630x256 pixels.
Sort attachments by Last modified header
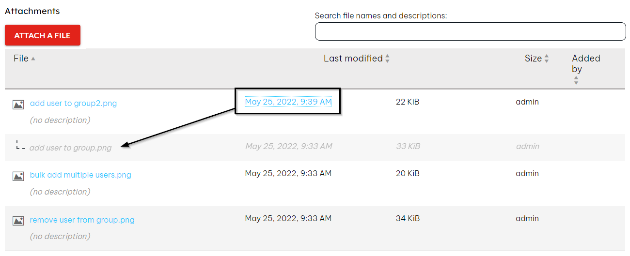353,59
